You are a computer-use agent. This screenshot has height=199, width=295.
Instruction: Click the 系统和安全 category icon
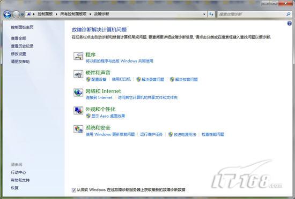click(x=78, y=129)
